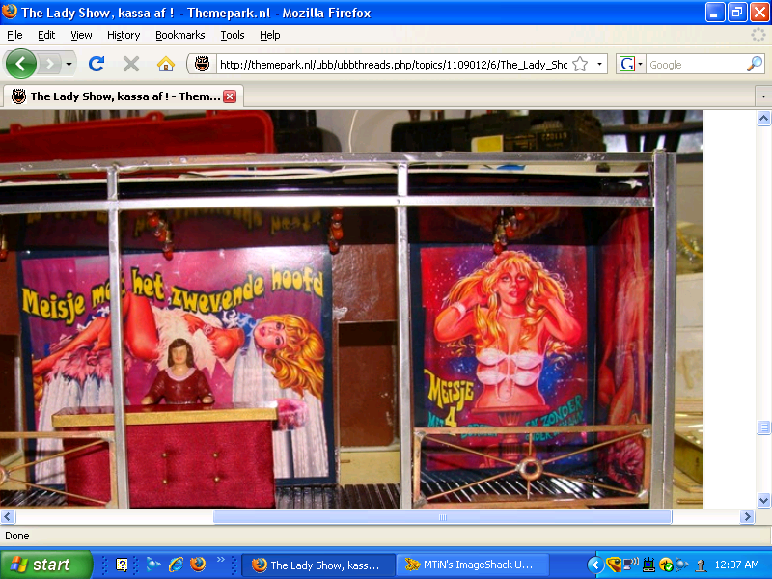The image size is (772, 579).
Task: Open the Bookmarks menu
Action: (x=180, y=35)
